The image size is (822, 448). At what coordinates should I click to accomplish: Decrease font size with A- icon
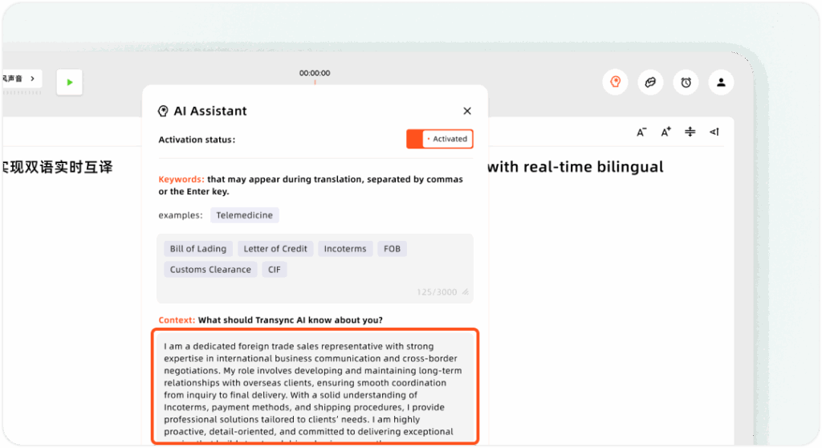pyautogui.click(x=641, y=132)
